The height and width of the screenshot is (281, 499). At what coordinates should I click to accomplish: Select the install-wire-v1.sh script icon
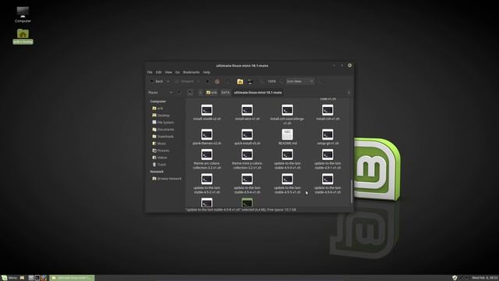(247, 110)
